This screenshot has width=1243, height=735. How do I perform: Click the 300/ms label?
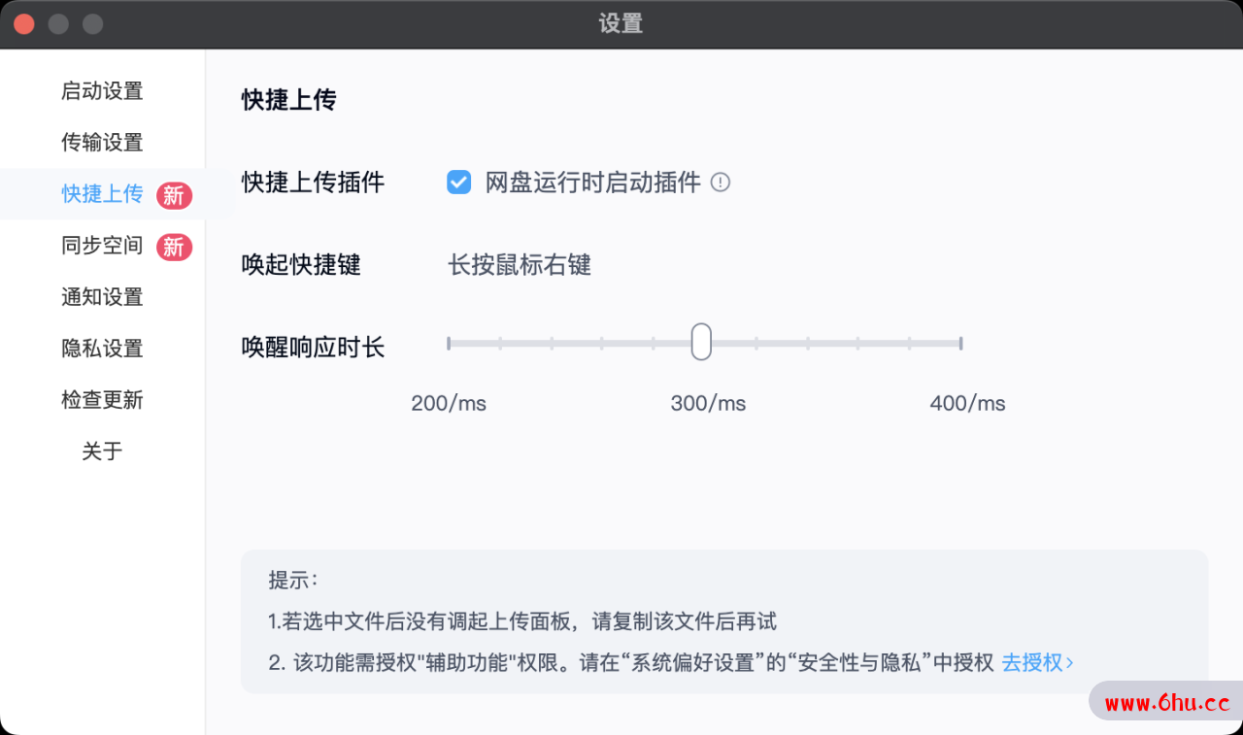tap(708, 403)
